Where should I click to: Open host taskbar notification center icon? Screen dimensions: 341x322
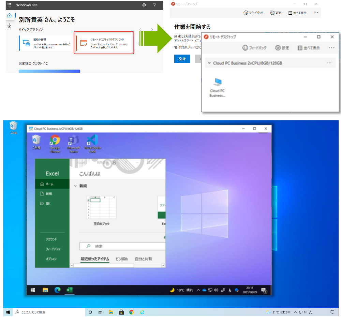click(x=332, y=312)
